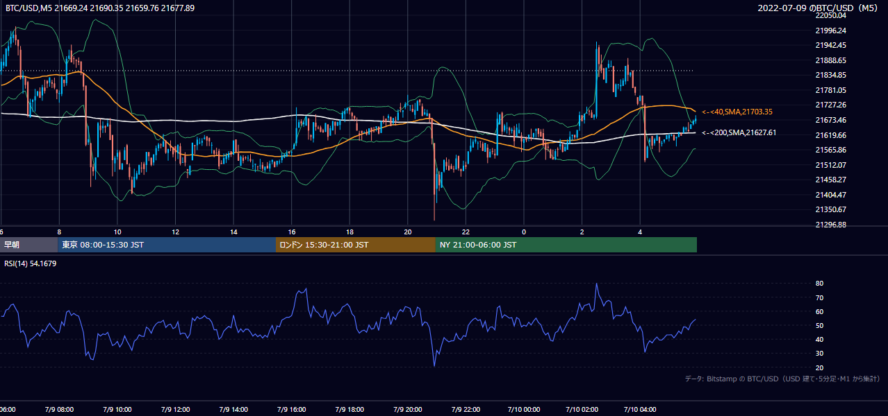This screenshot has height=416, width=888.
Task: Click the NY 21:00-06:00 JST session bar
Action: (x=566, y=245)
